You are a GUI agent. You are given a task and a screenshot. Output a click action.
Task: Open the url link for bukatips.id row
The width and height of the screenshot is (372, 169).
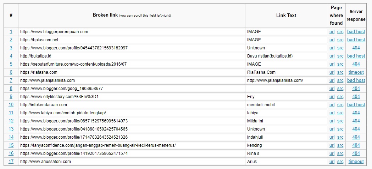[x=332, y=56]
